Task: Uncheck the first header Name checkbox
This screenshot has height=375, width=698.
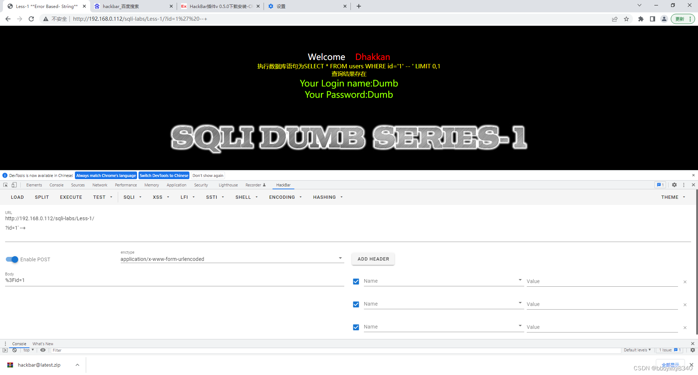Action: click(356, 282)
